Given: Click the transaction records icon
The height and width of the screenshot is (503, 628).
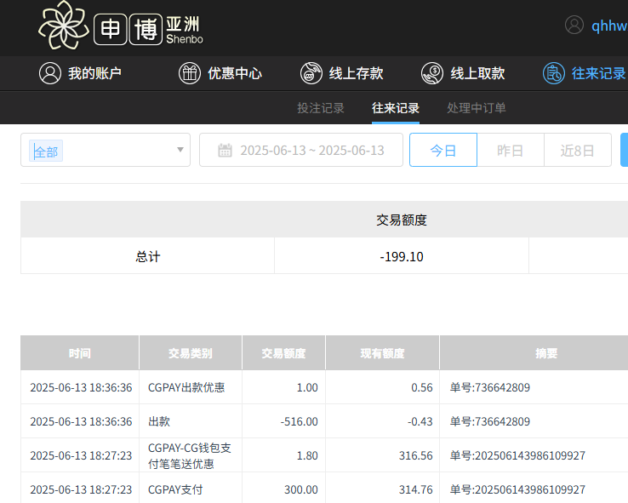Looking at the screenshot, I should (554, 73).
